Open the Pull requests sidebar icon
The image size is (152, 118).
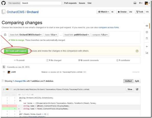(147, 38)
